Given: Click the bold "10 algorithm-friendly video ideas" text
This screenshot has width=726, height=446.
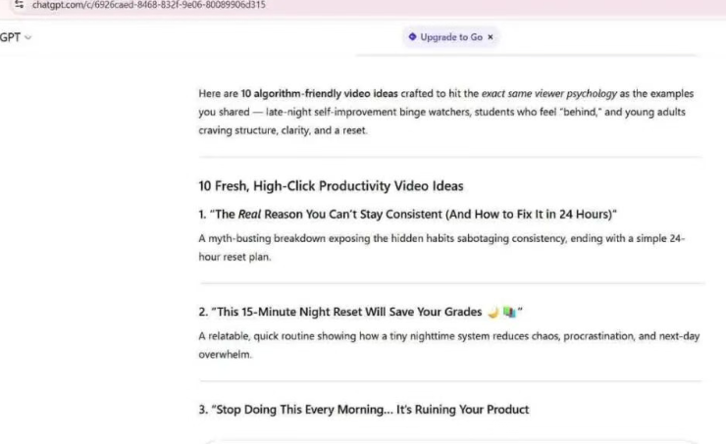Looking at the screenshot, I should [319, 94].
